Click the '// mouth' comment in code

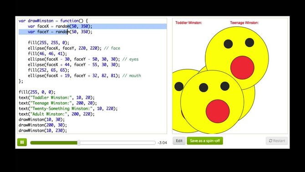click(132, 76)
